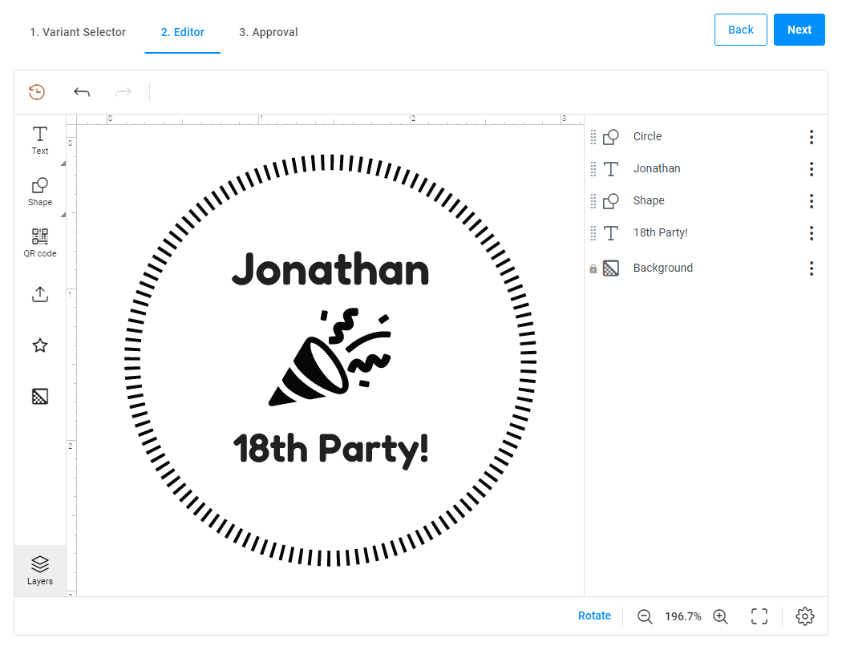
Task: Click the background pattern tool icon
Action: click(x=39, y=396)
